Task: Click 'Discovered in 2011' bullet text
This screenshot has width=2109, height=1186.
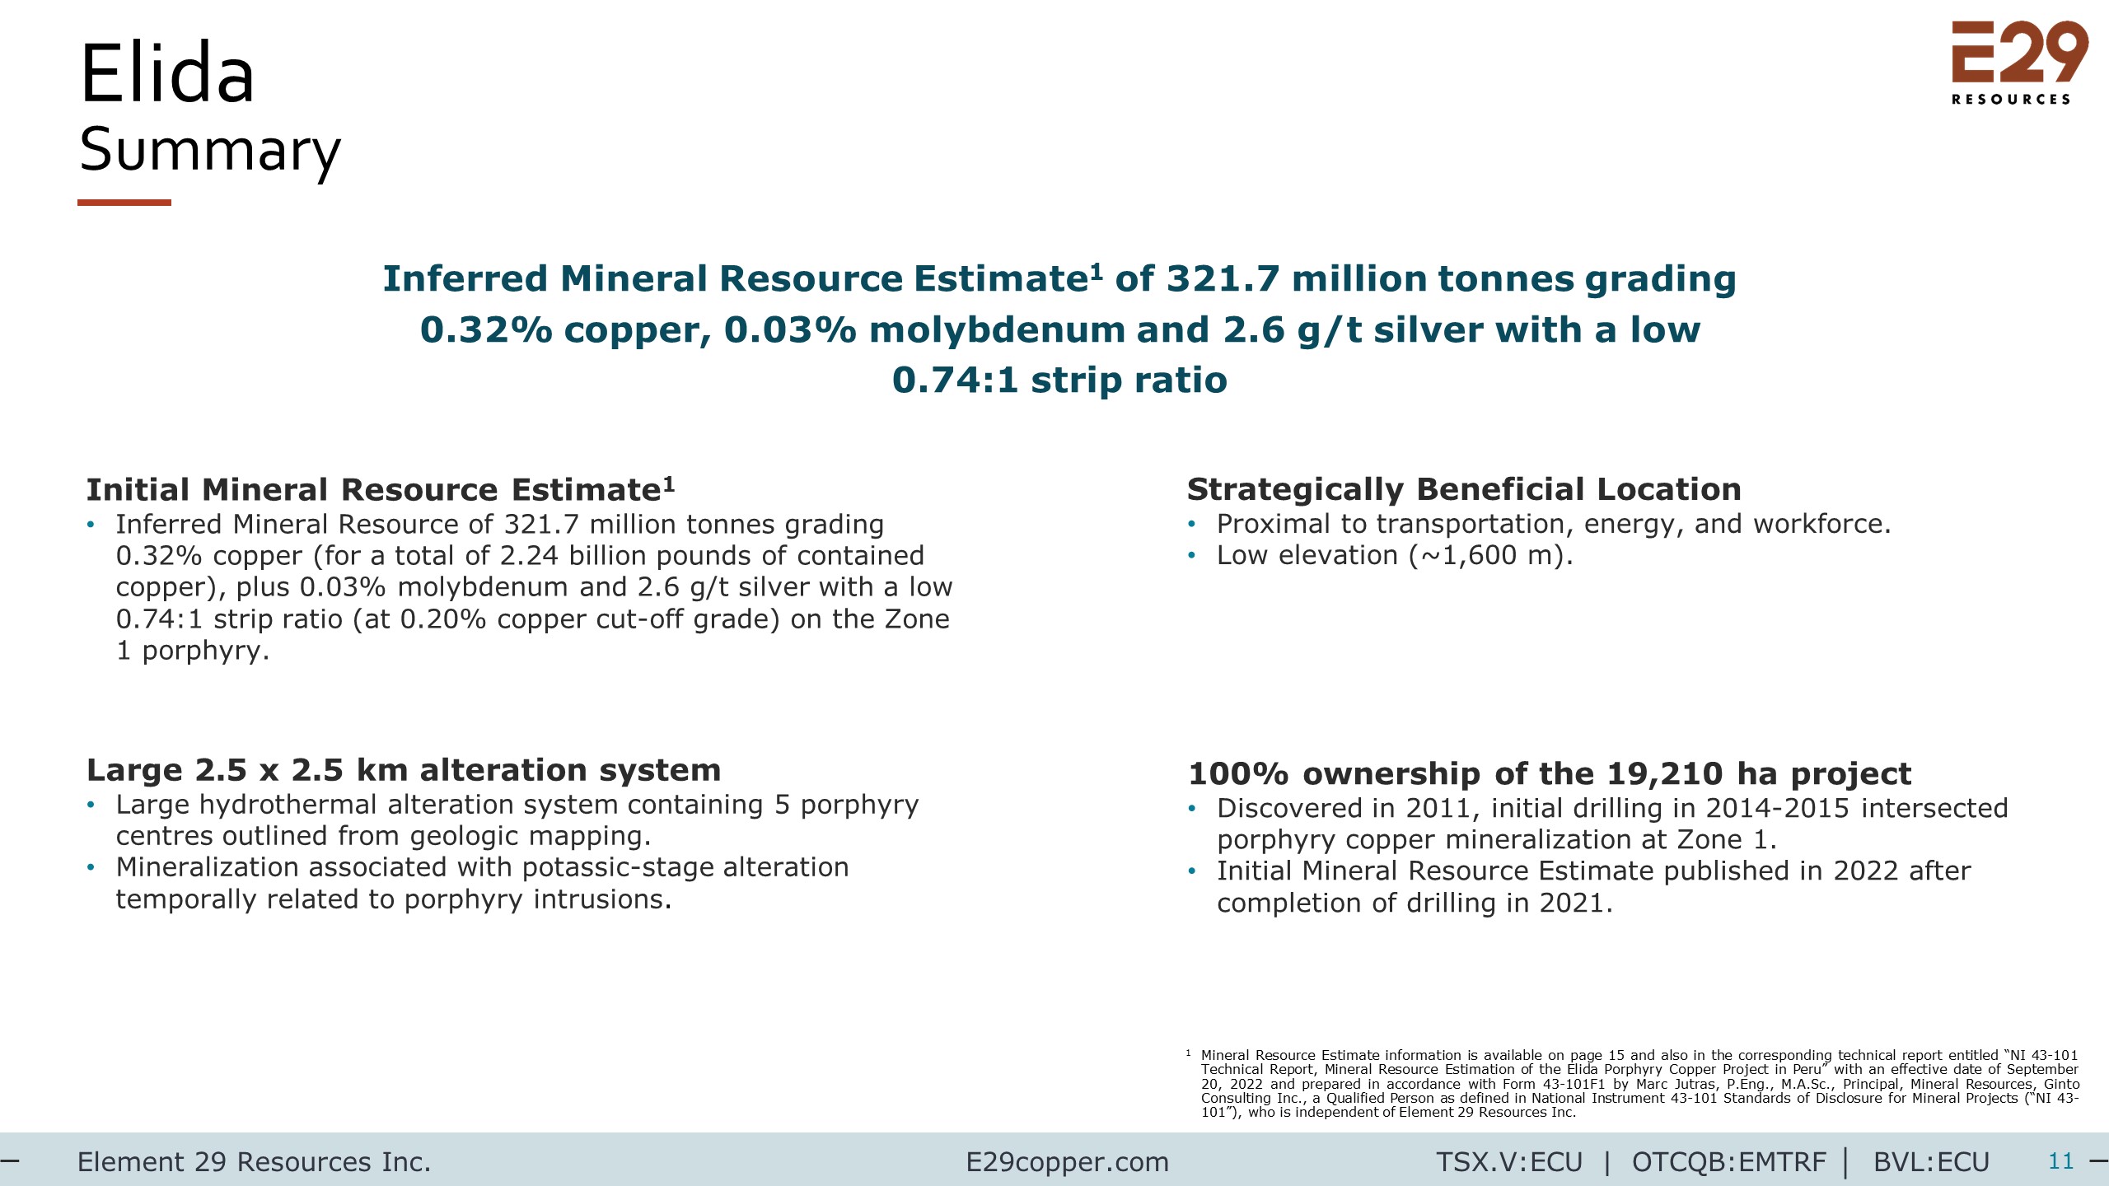Action: coord(1612,824)
